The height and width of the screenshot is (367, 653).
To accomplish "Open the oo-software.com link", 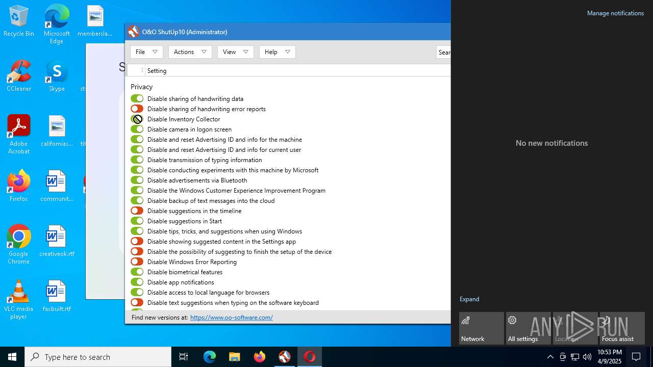I will click(232, 317).
